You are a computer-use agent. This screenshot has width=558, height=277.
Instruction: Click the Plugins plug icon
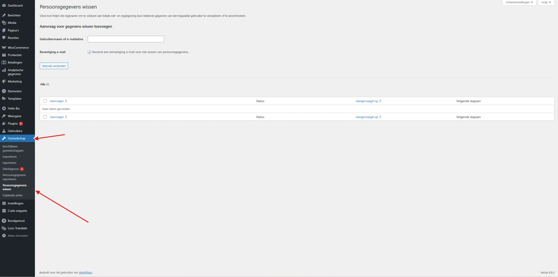click(4, 124)
